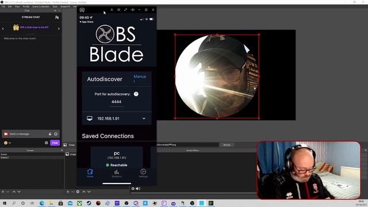
Task: Select the saved pc connection card
Action: (117, 157)
